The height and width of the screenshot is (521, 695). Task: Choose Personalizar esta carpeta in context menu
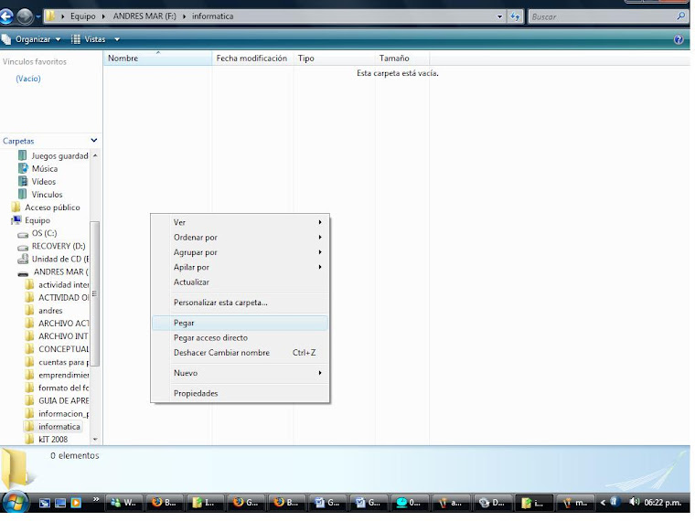(x=240, y=303)
